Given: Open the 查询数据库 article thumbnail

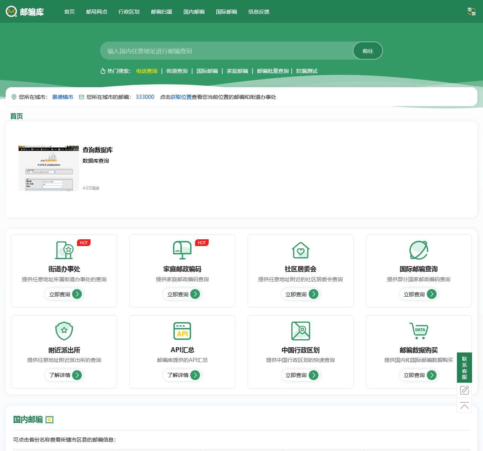Looking at the screenshot, I should 49,168.
